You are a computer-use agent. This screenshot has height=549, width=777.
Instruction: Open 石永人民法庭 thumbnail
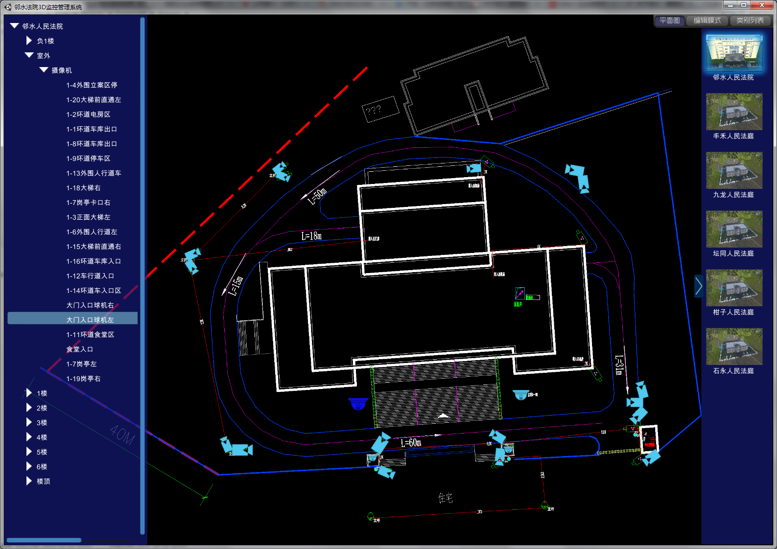pyautogui.click(x=734, y=346)
